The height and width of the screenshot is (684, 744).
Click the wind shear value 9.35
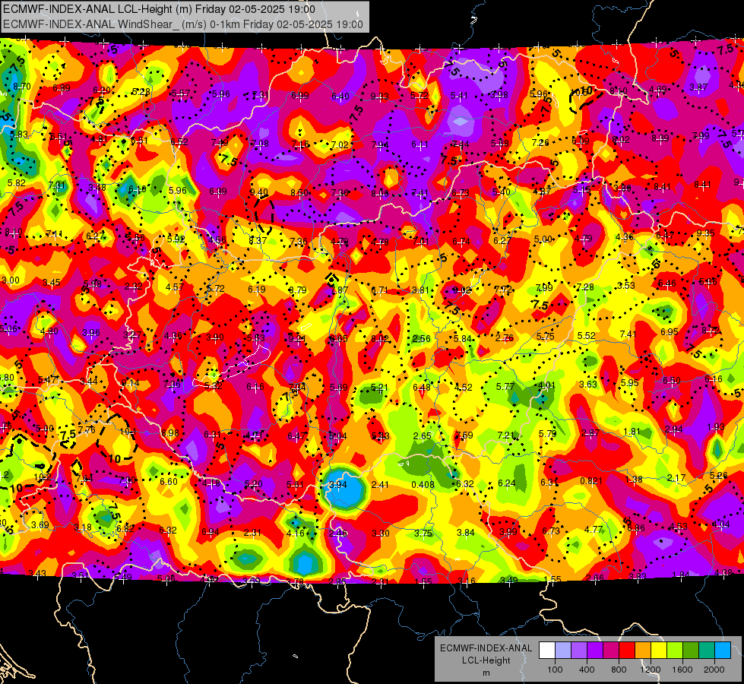coord(705,233)
